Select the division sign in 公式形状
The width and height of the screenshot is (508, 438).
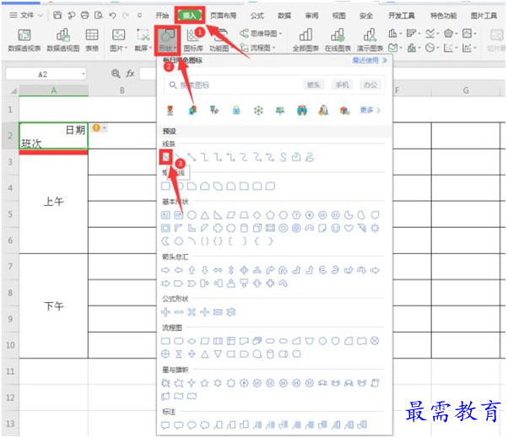(x=205, y=312)
